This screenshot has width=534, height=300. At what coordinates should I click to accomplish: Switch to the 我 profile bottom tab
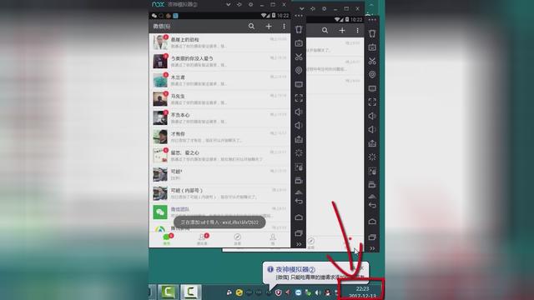(273, 239)
